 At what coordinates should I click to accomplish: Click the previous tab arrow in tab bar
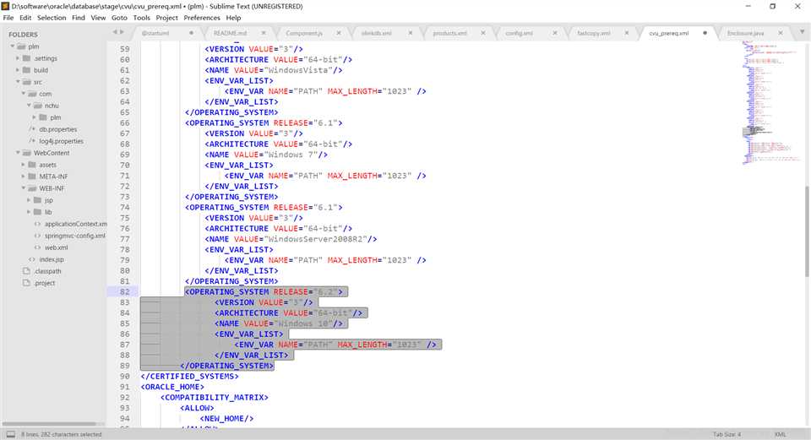pyautogui.click(x=115, y=32)
